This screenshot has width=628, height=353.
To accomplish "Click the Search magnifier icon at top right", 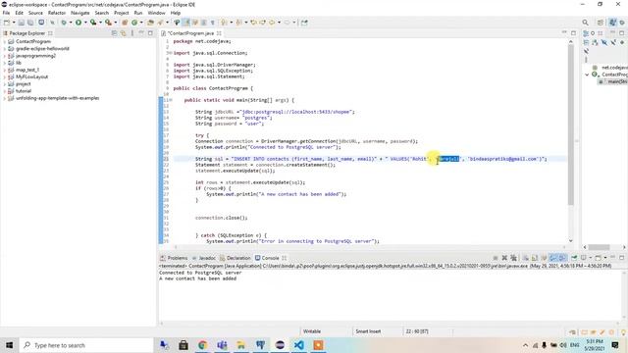I will (585, 23).
